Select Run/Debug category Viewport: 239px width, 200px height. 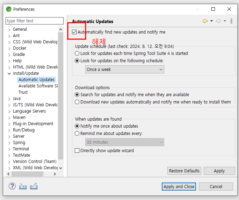coord(24,130)
